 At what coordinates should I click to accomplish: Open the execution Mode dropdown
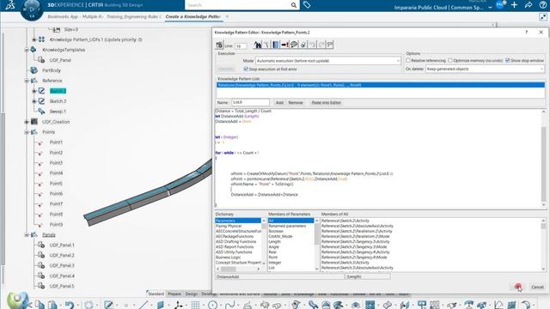[x=327, y=61]
